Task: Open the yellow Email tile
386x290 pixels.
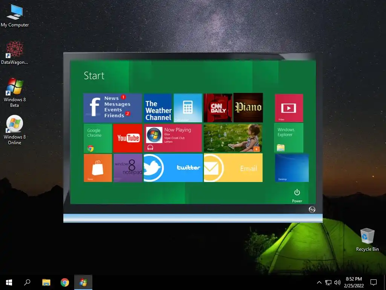Action: 233,168
